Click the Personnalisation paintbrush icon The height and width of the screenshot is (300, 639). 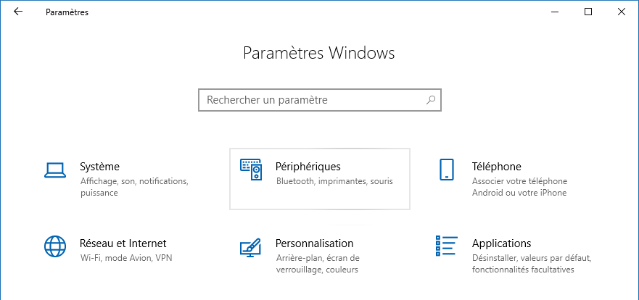250,247
